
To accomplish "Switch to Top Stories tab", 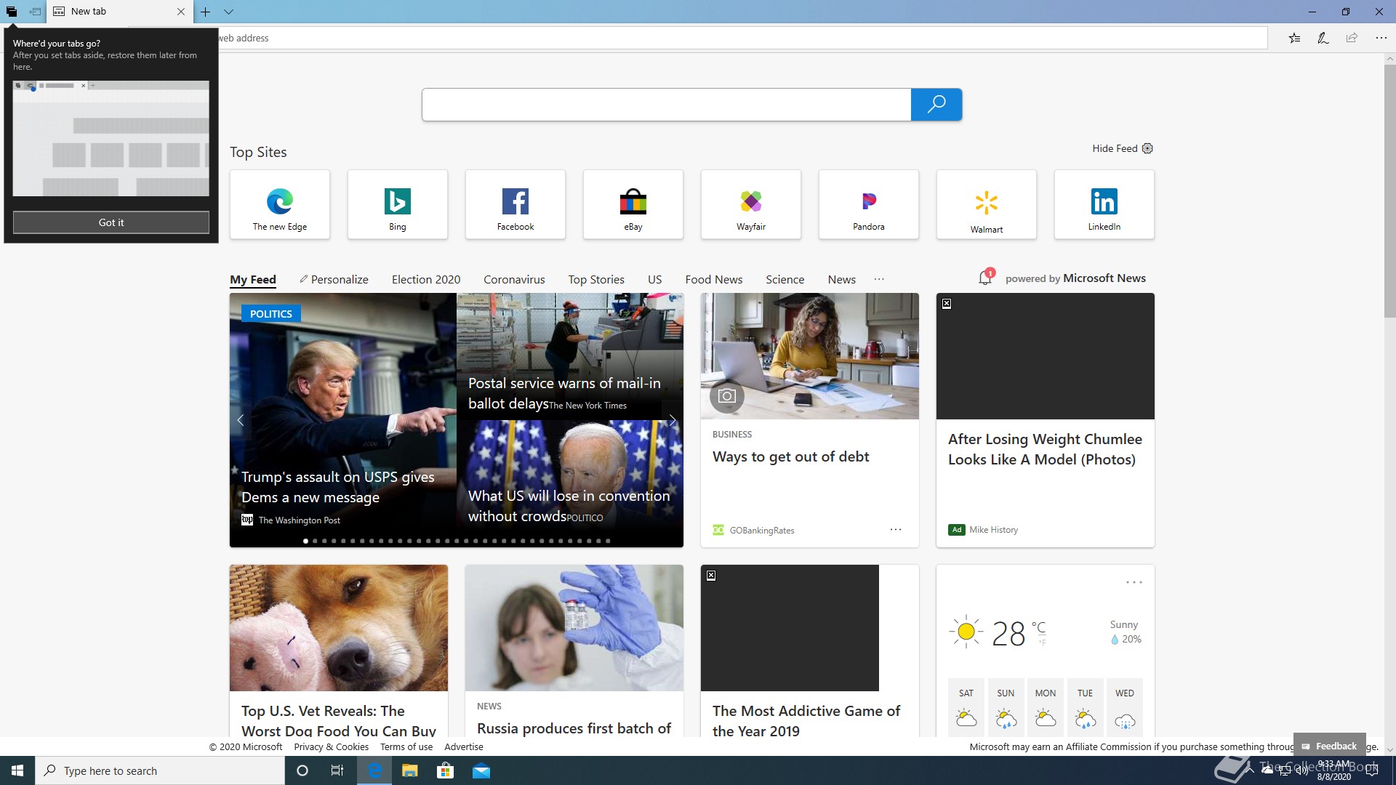I will [x=596, y=279].
